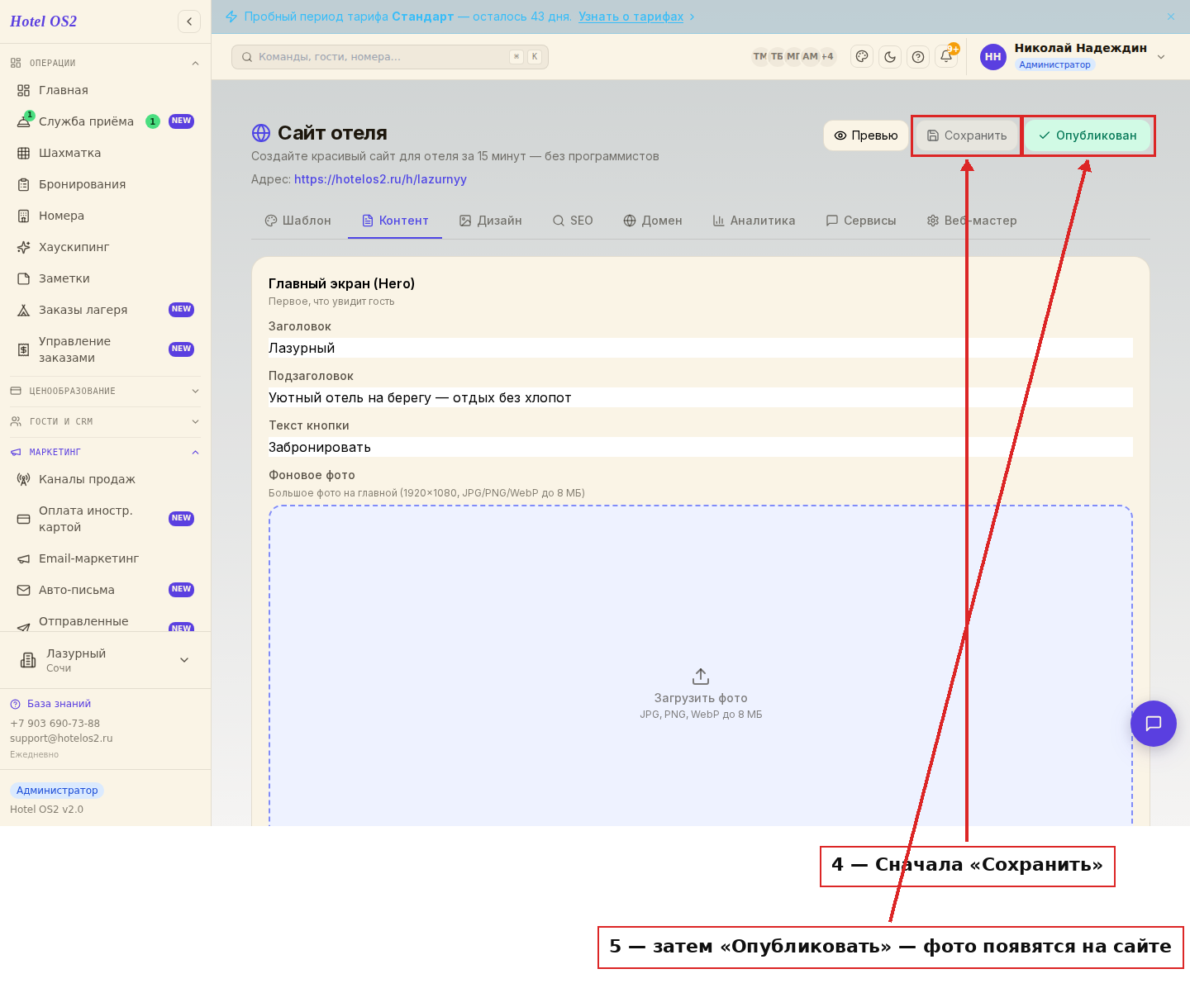The width and height of the screenshot is (1190, 988).
Task: Open notifications bell icon
Action: coord(946,56)
